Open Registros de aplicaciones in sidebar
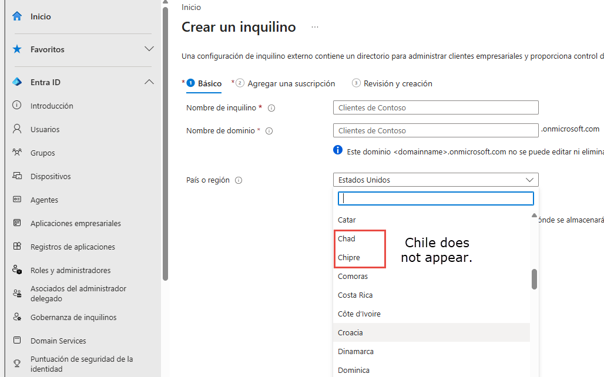This screenshot has width=604, height=377. [x=73, y=247]
